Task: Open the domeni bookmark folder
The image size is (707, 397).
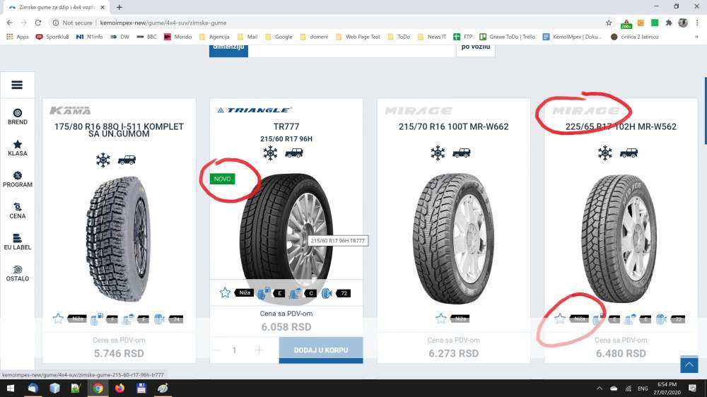Action: point(315,37)
